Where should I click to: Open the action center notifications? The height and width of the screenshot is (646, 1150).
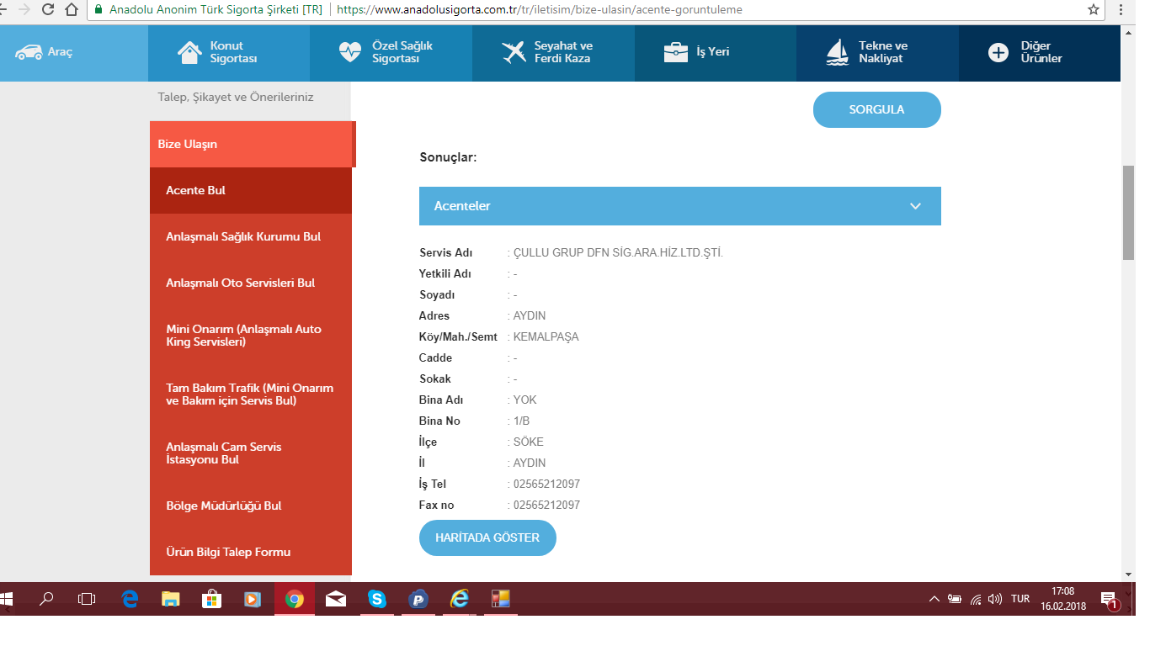pyautogui.click(x=1110, y=599)
